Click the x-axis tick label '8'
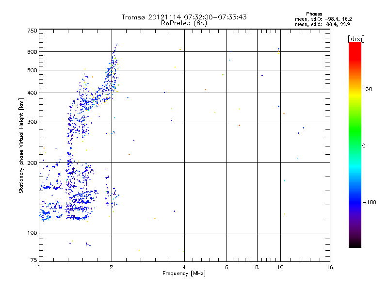This screenshot has height=291, width=388. tap(257, 267)
